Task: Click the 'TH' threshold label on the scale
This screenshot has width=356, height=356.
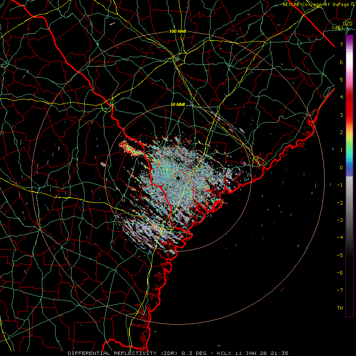Action: (x=340, y=308)
